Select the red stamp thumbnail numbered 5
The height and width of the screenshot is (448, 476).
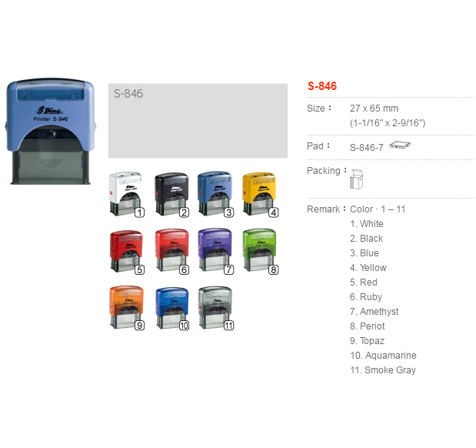[x=127, y=252]
